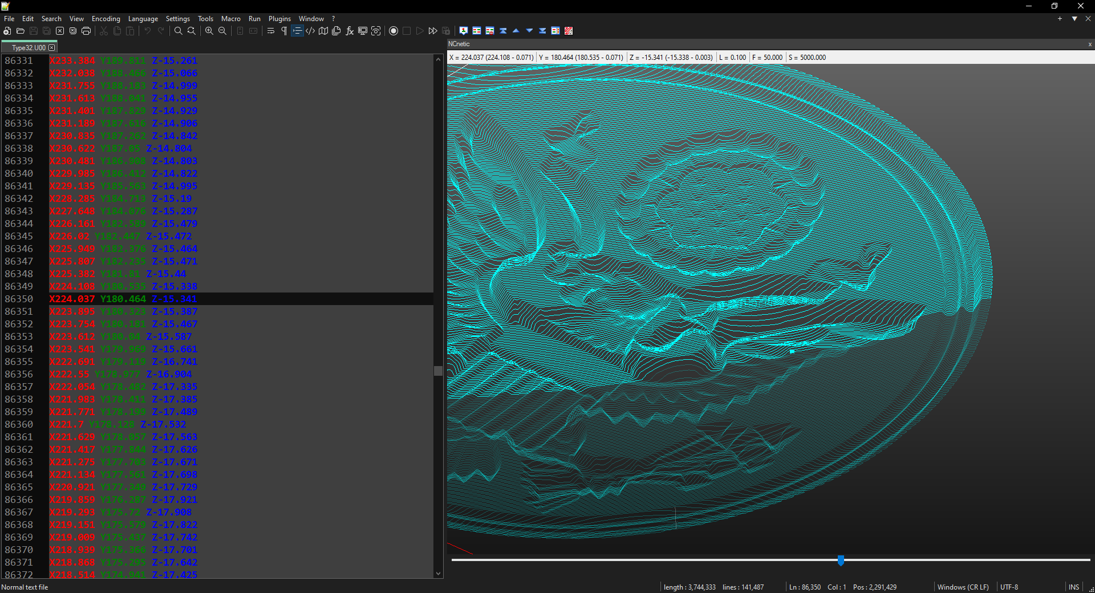The height and width of the screenshot is (593, 1095).
Task: Click the Folder as Workspace monitor icon
Action: click(x=363, y=31)
